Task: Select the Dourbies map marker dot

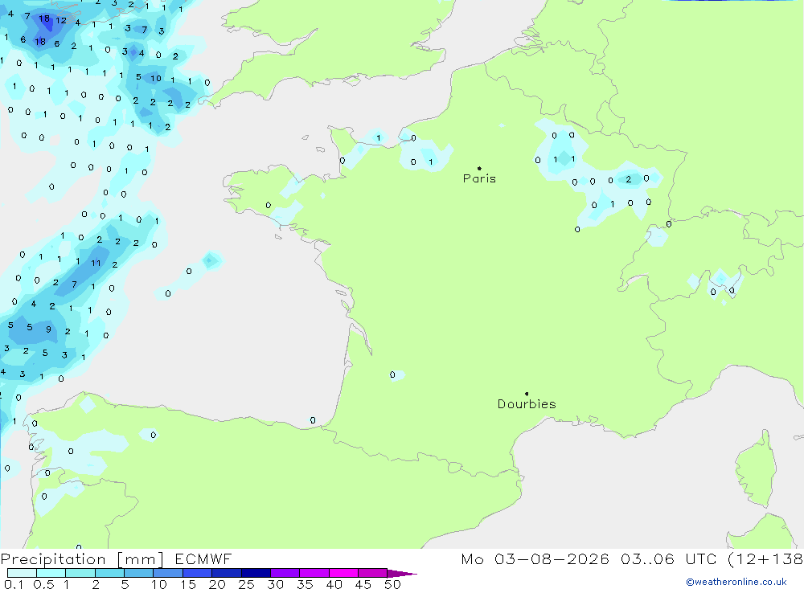Action: coord(527,394)
